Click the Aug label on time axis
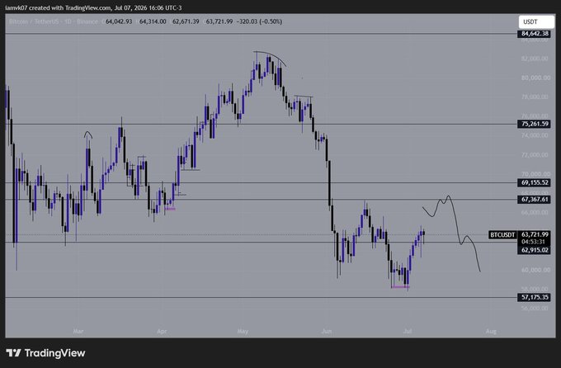Viewport: 561px width, 368px height. (491, 332)
